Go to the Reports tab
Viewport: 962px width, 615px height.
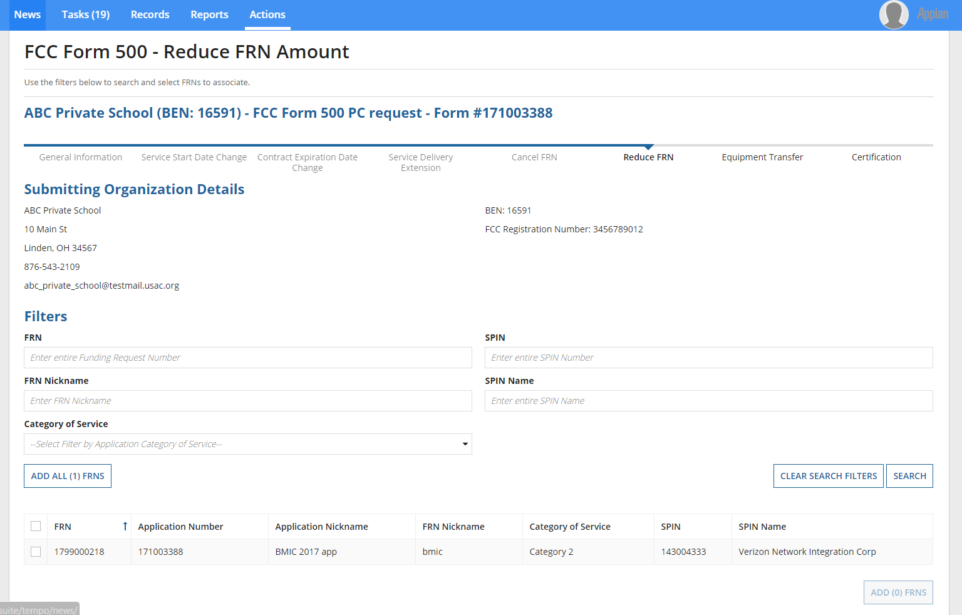tap(209, 14)
